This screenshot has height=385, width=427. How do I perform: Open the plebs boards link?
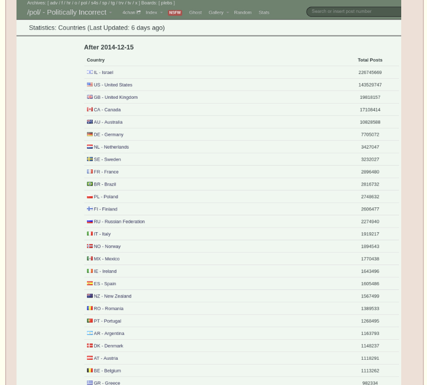[x=167, y=3]
